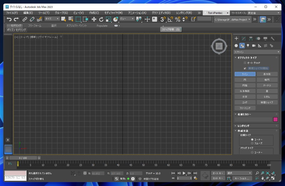Open the ファイル(F) menu
The width and height of the screenshot is (285, 186).
[x=12, y=13]
